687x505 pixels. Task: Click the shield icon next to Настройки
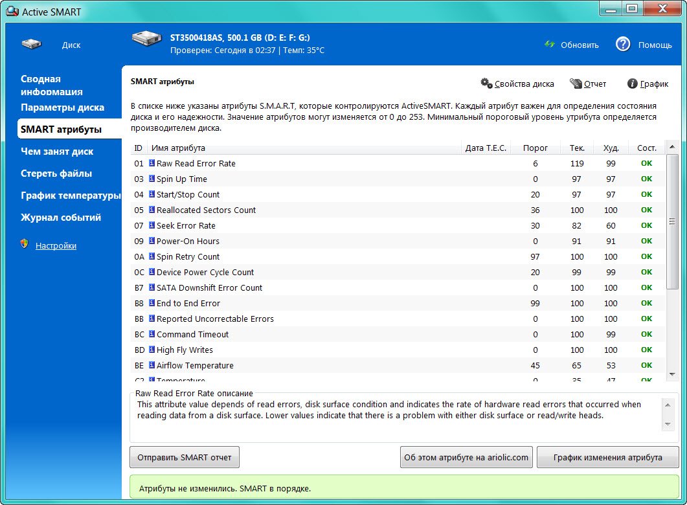click(x=25, y=244)
